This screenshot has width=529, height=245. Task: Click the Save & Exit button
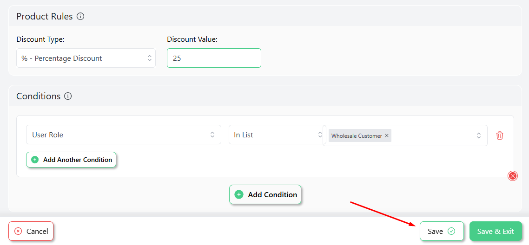coord(496,231)
